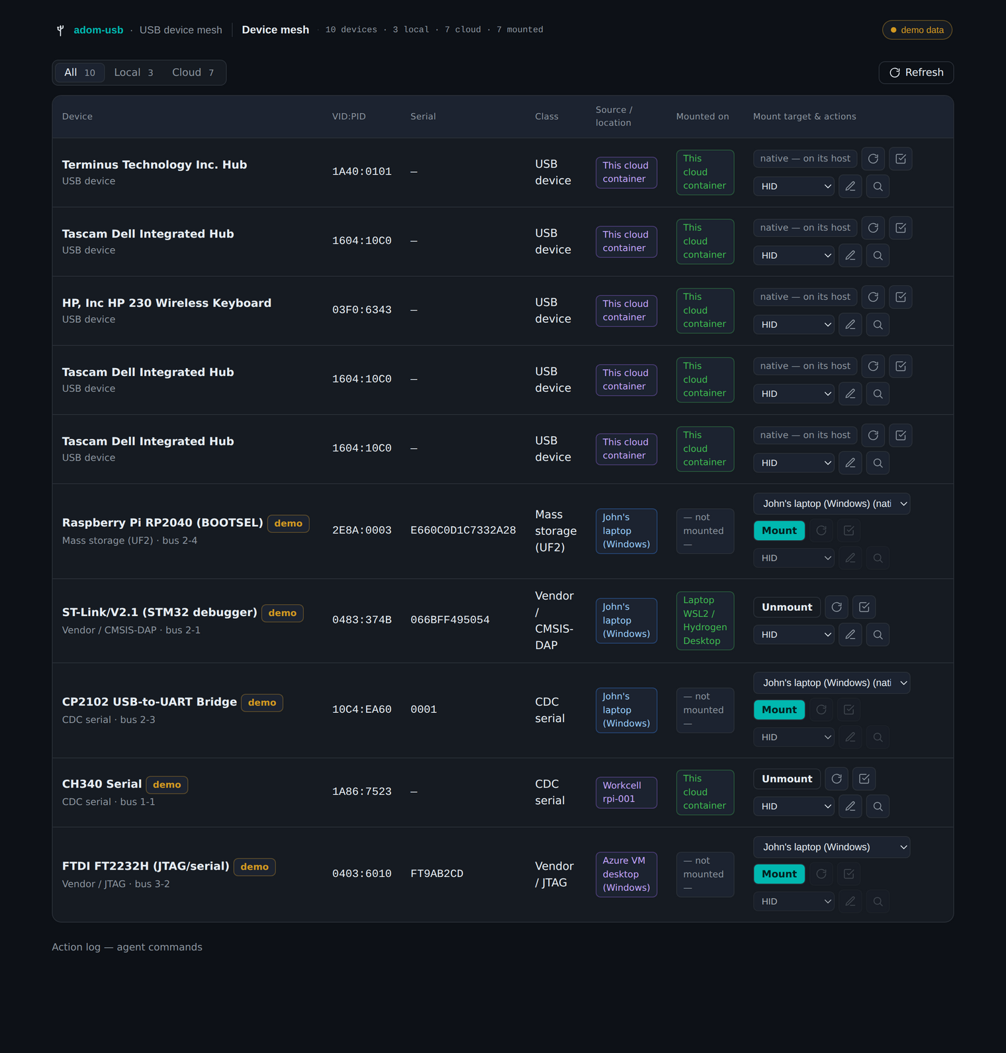
Task: Click the pencil edit icon for HP 230 Keyboard
Action: (x=850, y=325)
